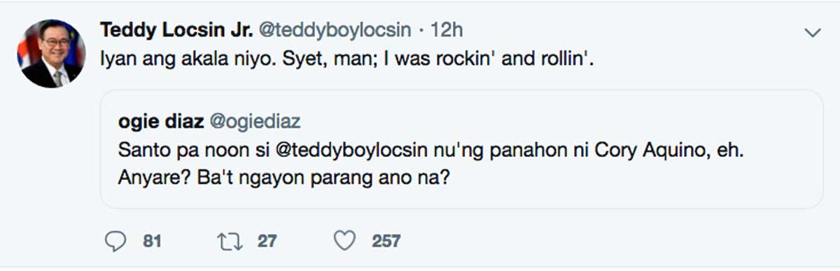The image size is (840, 271).
Task: Click the 27 retweets count
Action: 267,242
